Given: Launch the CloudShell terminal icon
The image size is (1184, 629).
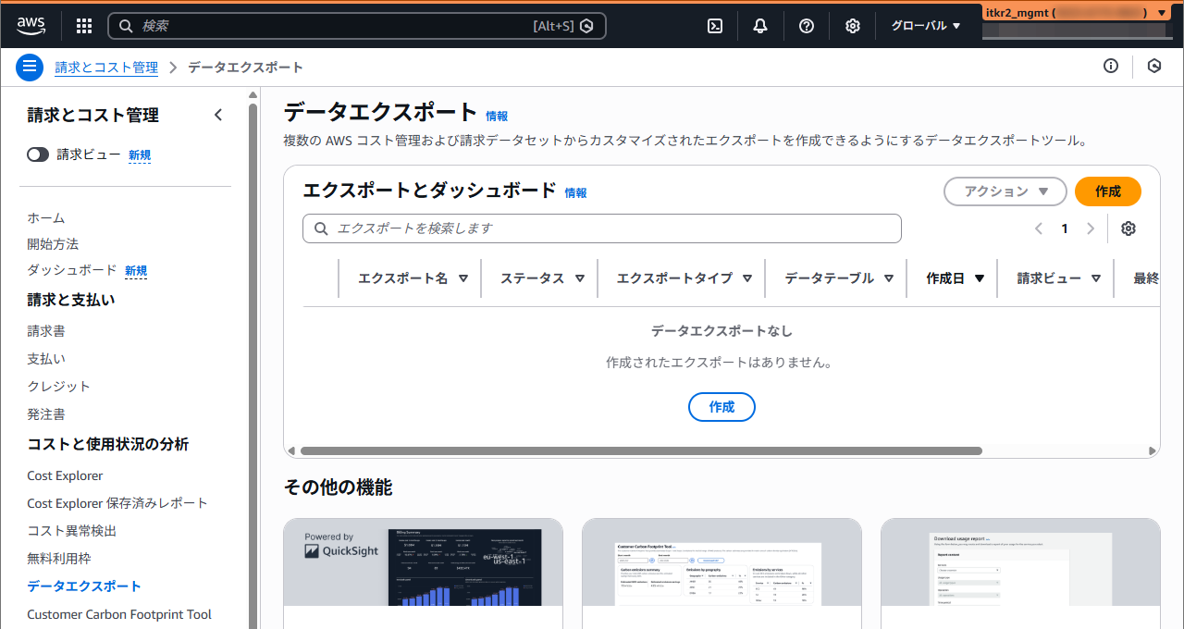Looking at the screenshot, I should tap(715, 26).
